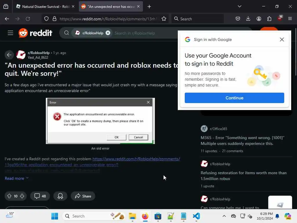Remove the r/RobloxHelp search filter chip

click(108, 33)
